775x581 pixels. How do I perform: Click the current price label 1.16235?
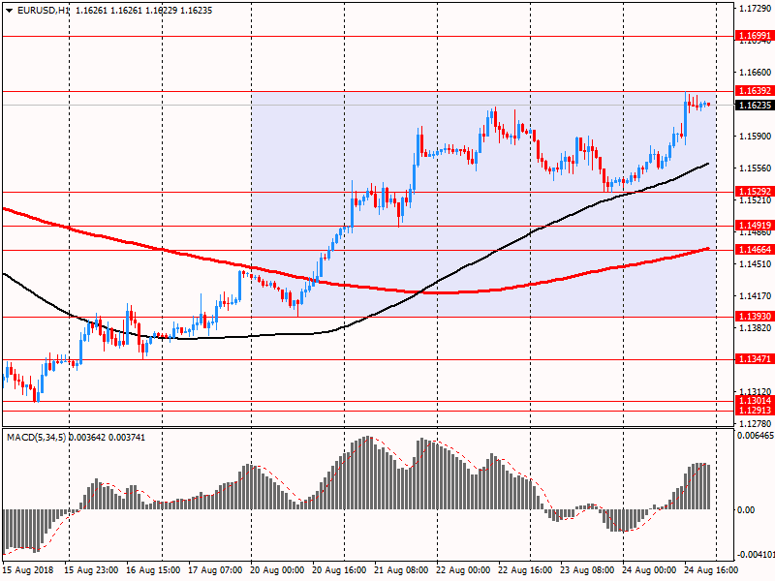755,106
